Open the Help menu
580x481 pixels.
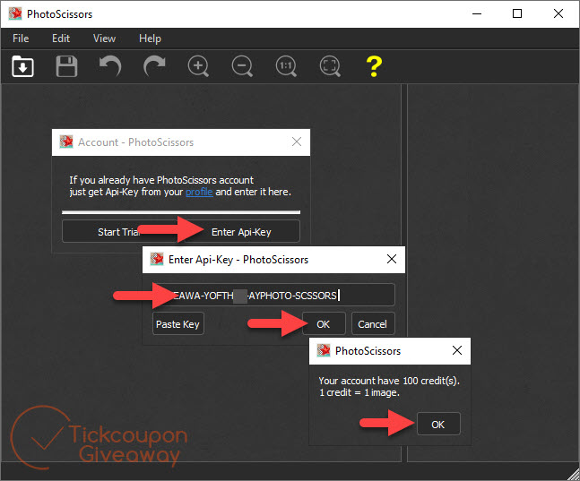pyautogui.click(x=150, y=39)
